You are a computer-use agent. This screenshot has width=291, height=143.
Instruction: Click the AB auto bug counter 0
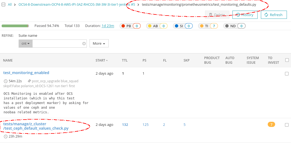coord(163,26)
